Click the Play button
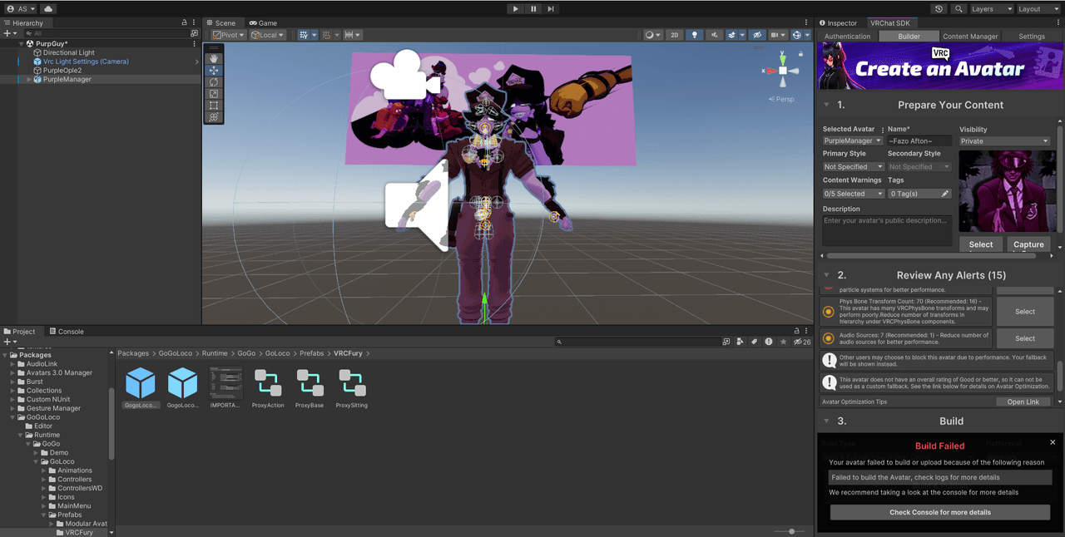Viewport: 1065px width, 537px height. tap(515, 8)
